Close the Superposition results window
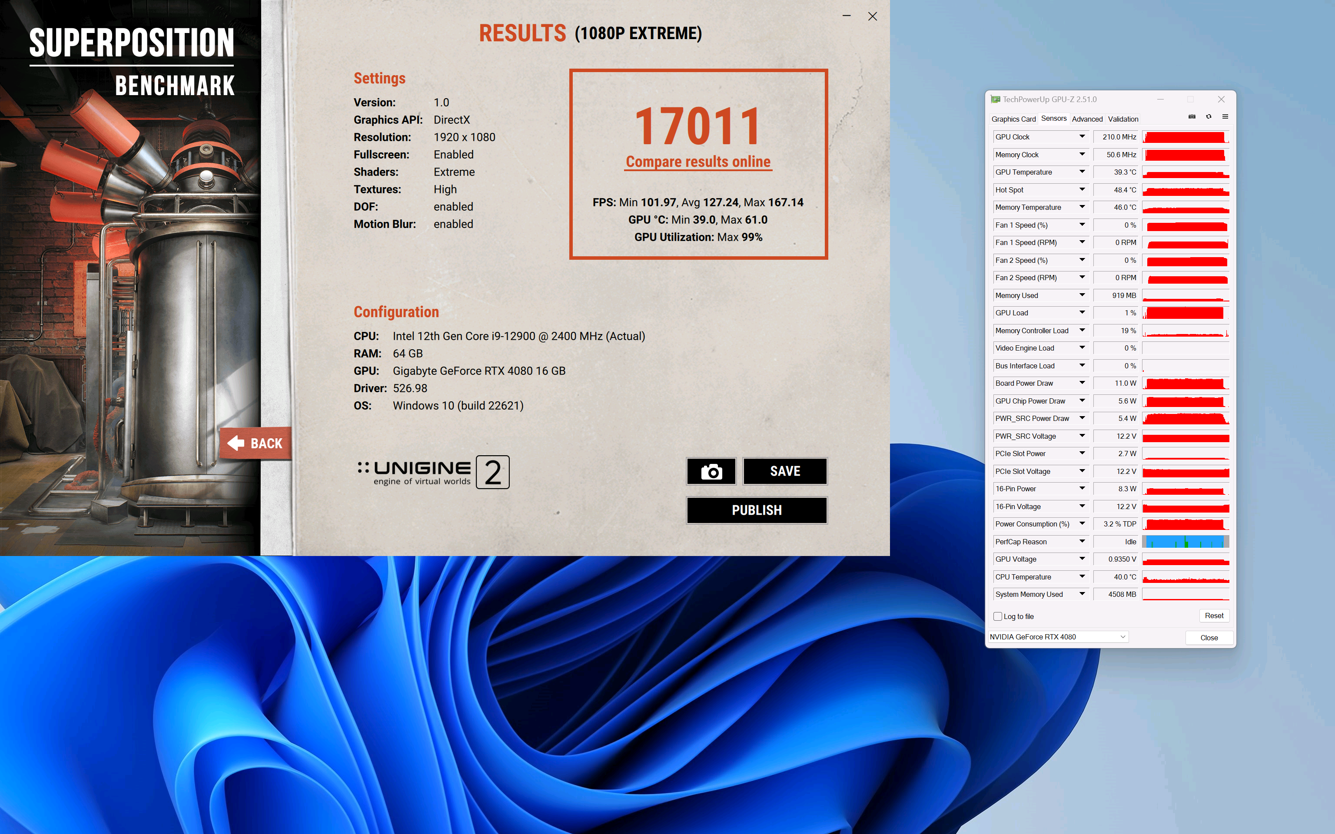1335x834 pixels. (872, 16)
